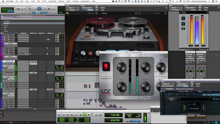Viewport: 220px width, 124px height.
Task: Enable SHUFFLE edit mode
Action: click(5, 9)
